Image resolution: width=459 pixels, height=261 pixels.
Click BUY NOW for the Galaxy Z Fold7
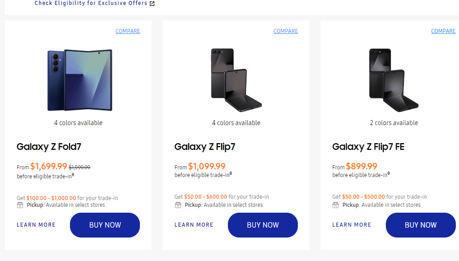[x=105, y=225]
